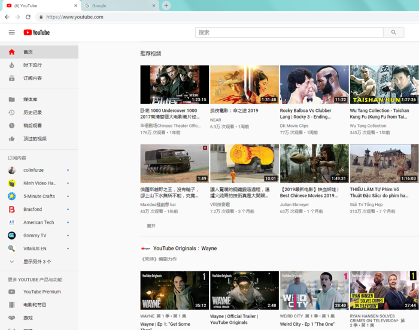419x330 pixels.
Task: Click Grimmy TV channel avatar
Action: [12, 235]
